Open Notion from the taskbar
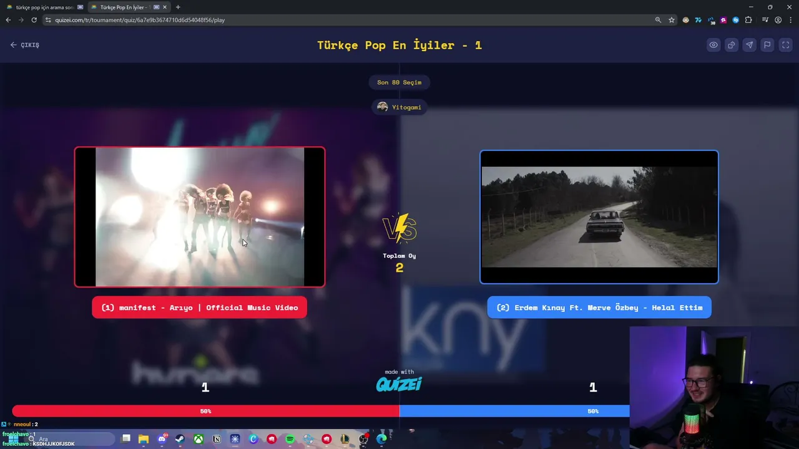 (217, 439)
